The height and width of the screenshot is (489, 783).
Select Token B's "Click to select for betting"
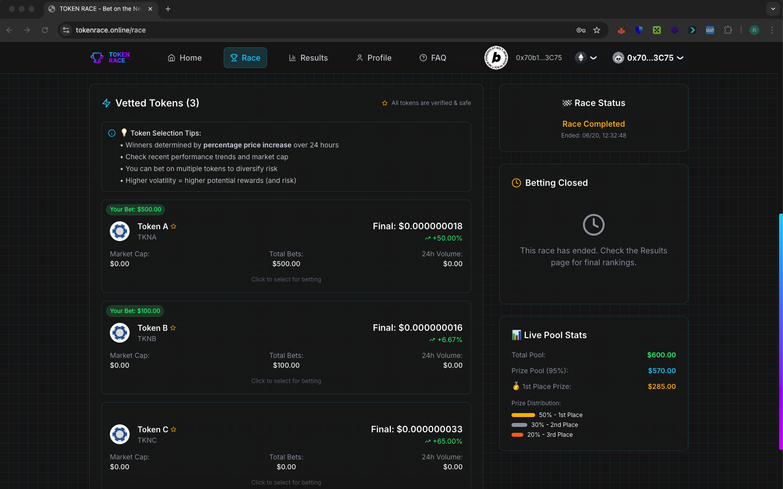click(286, 381)
